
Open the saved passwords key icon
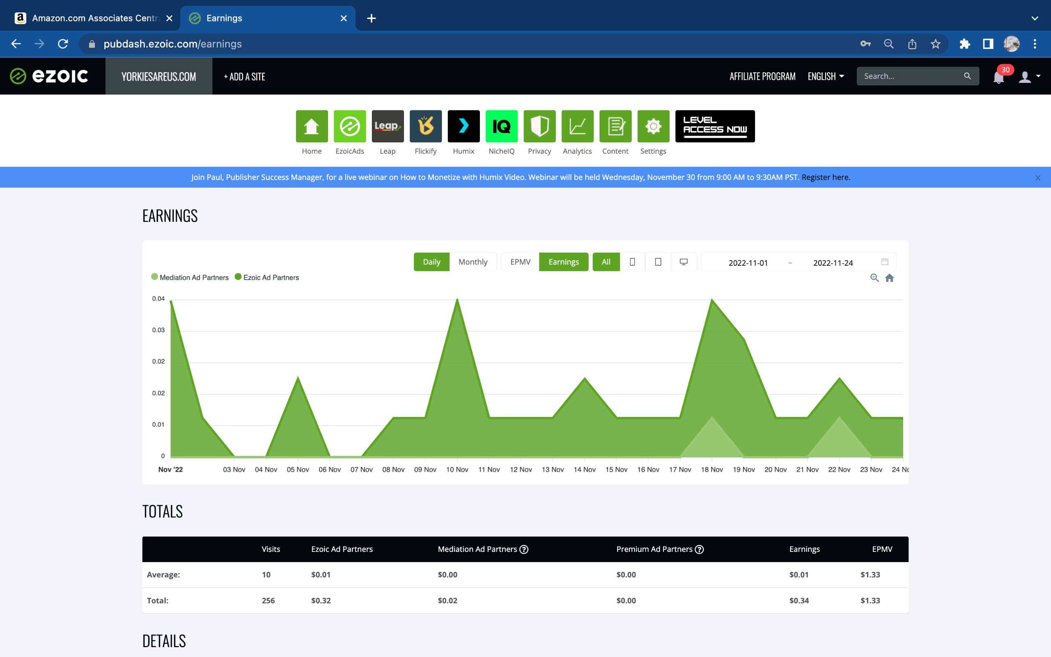pyautogui.click(x=865, y=44)
